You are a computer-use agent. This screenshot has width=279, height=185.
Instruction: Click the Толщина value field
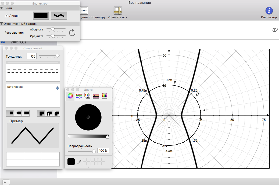(x=31, y=56)
